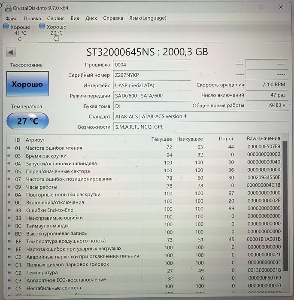Click the 27 °C temperature button

click(27, 121)
